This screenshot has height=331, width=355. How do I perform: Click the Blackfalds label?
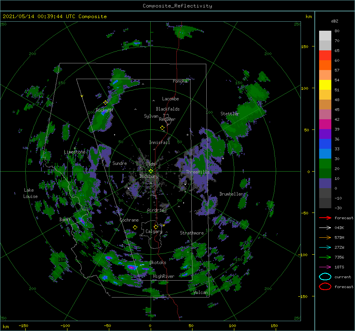[x=168, y=109]
